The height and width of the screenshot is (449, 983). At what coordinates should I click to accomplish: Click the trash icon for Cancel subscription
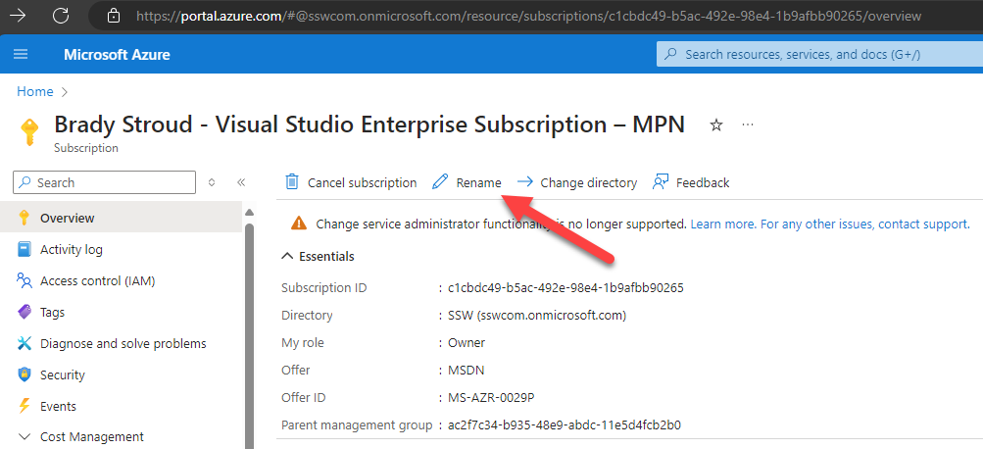pyautogui.click(x=291, y=182)
